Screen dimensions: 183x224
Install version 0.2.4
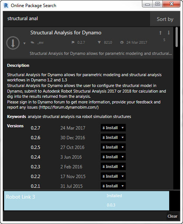coord(110,157)
